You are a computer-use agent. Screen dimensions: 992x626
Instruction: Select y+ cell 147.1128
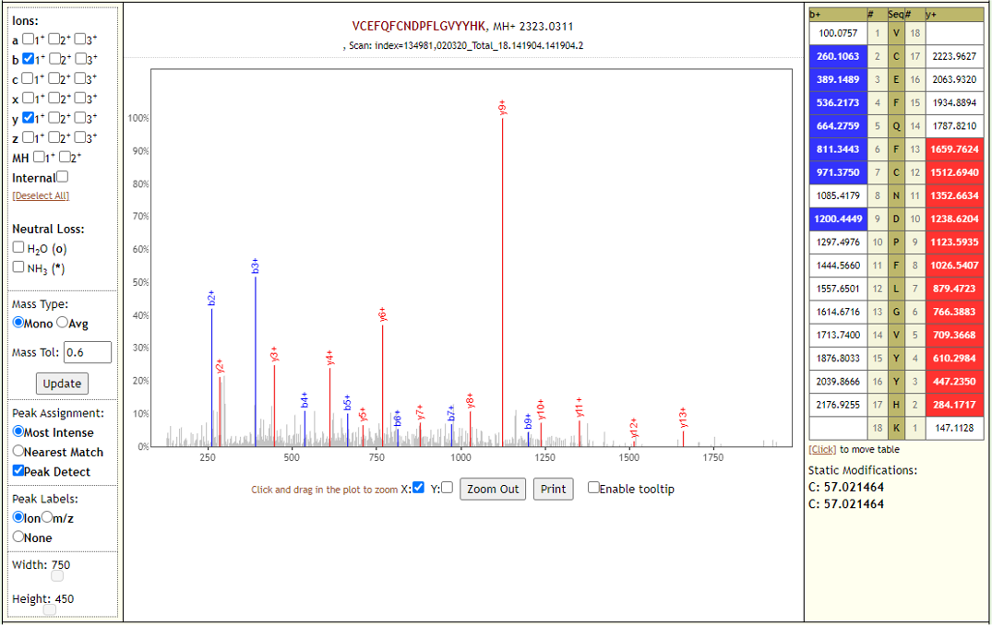955,428
